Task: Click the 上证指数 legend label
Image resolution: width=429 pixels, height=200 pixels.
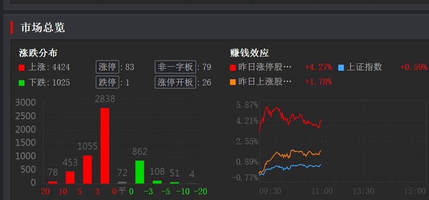Action: point(364,67)
